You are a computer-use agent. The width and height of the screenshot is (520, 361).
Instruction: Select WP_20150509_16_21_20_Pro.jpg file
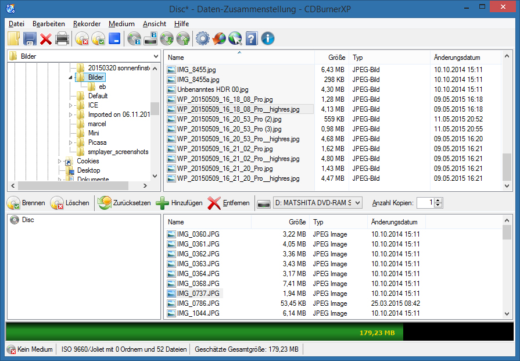225,169
